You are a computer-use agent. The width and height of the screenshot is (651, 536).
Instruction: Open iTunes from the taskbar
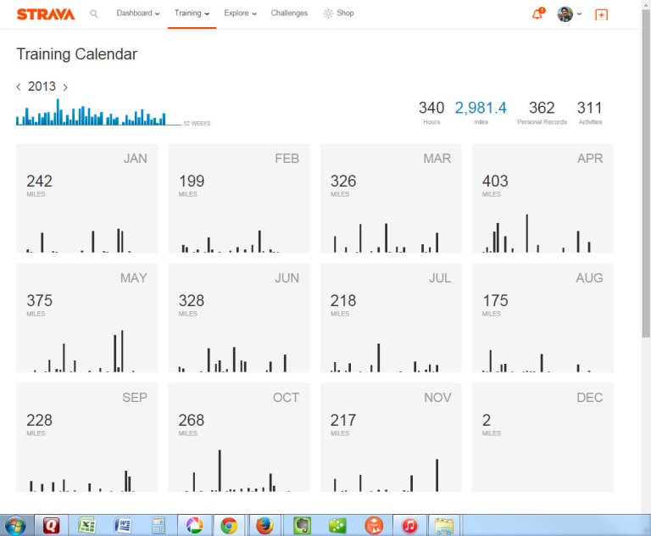(409, 525)
